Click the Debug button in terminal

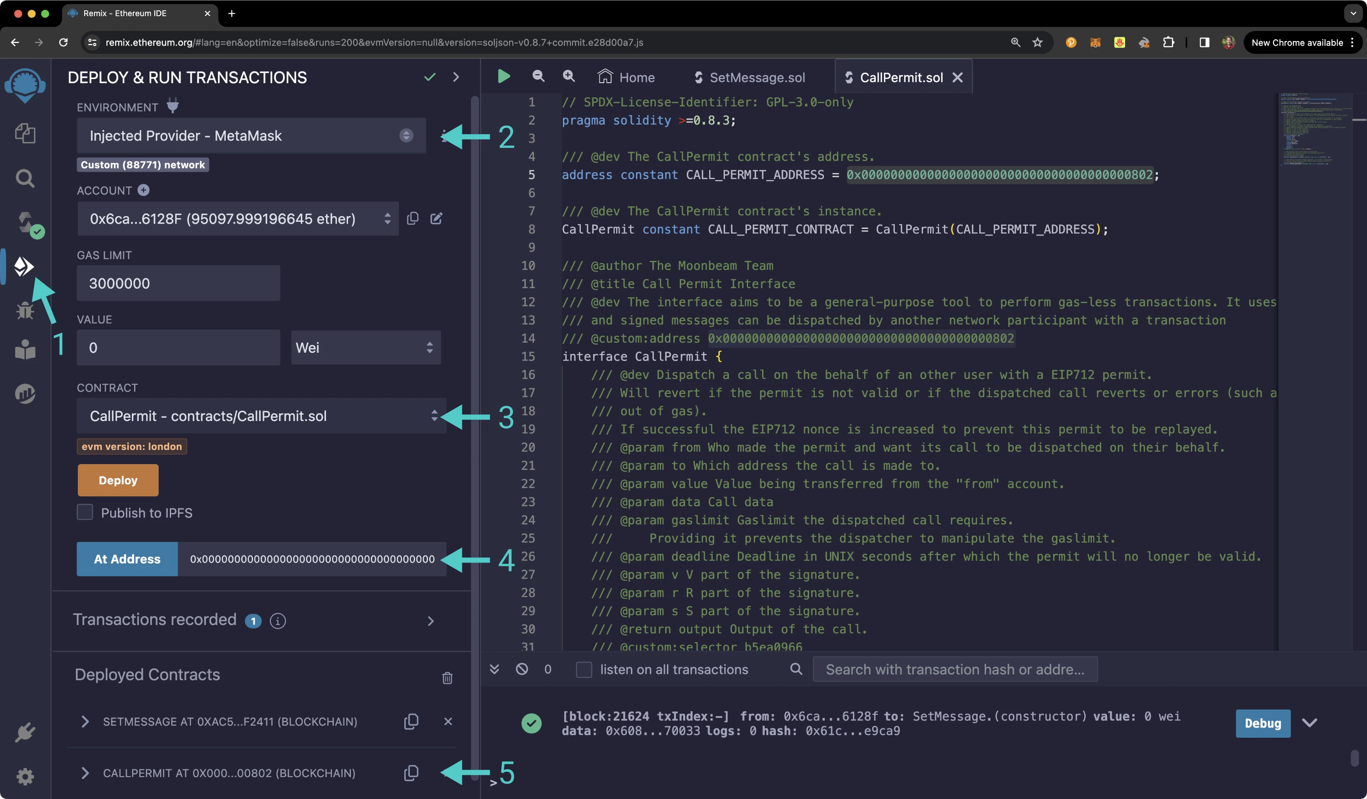click(1263, 723)
